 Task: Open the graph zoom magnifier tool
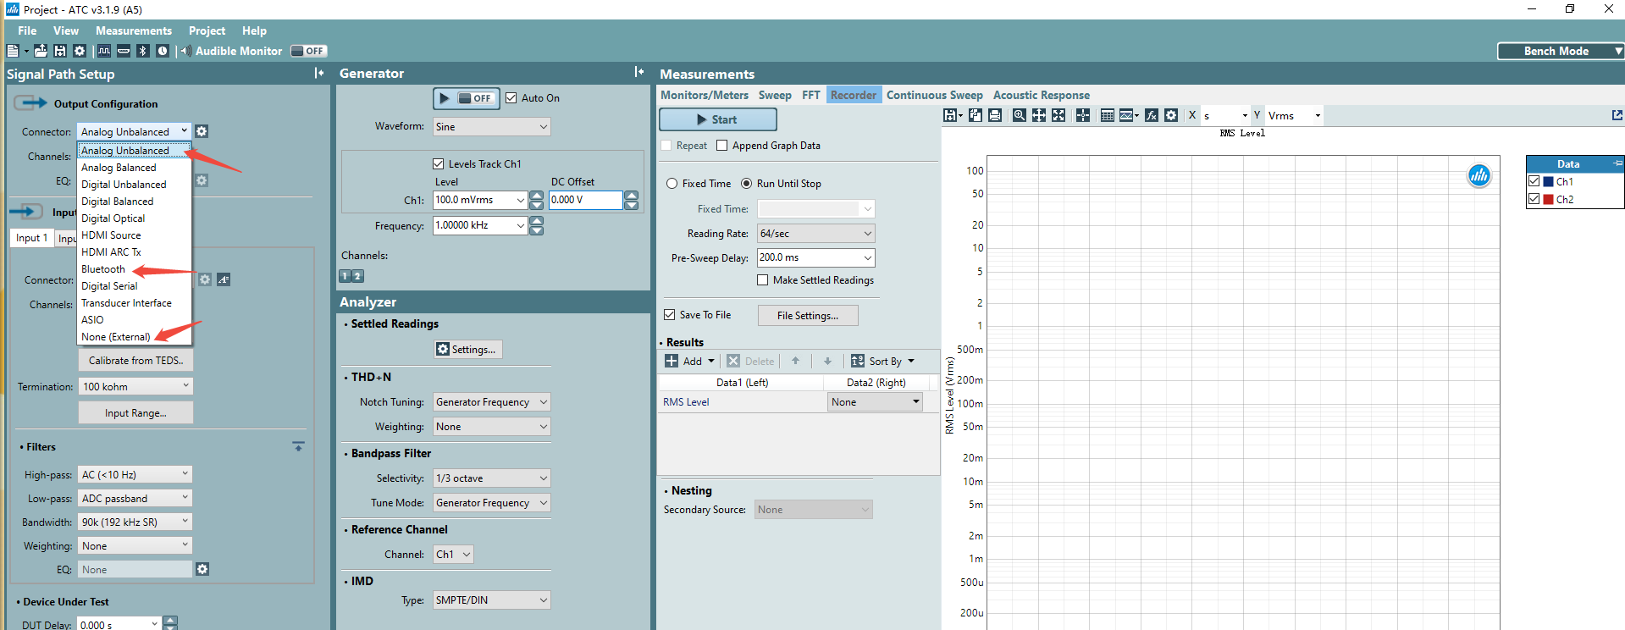point(1019,115)
